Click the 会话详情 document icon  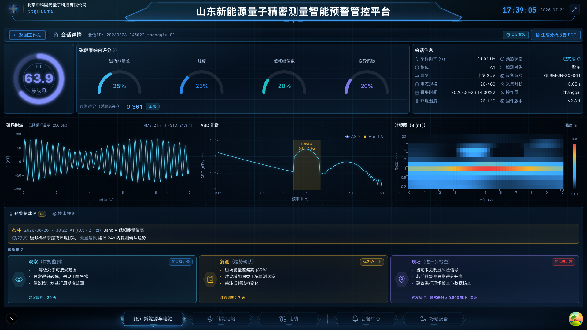56,35
